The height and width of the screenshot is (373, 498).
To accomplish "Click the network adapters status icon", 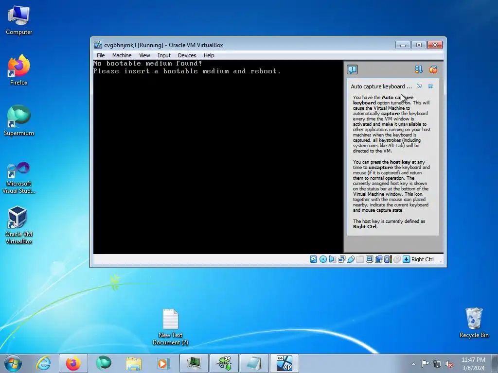I will (x=342, y=259).
